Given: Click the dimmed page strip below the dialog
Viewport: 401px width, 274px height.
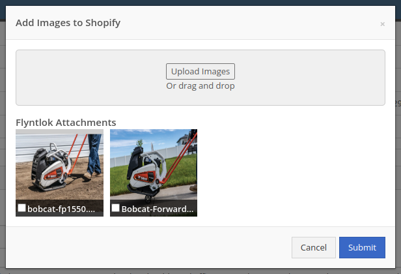Looking at the screenshot, I should [x=200, y=271].
